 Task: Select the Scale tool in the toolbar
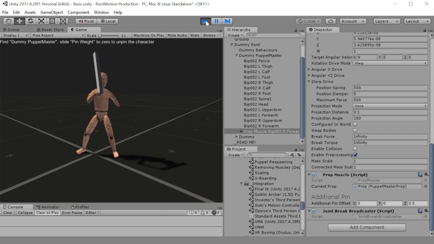41,21
